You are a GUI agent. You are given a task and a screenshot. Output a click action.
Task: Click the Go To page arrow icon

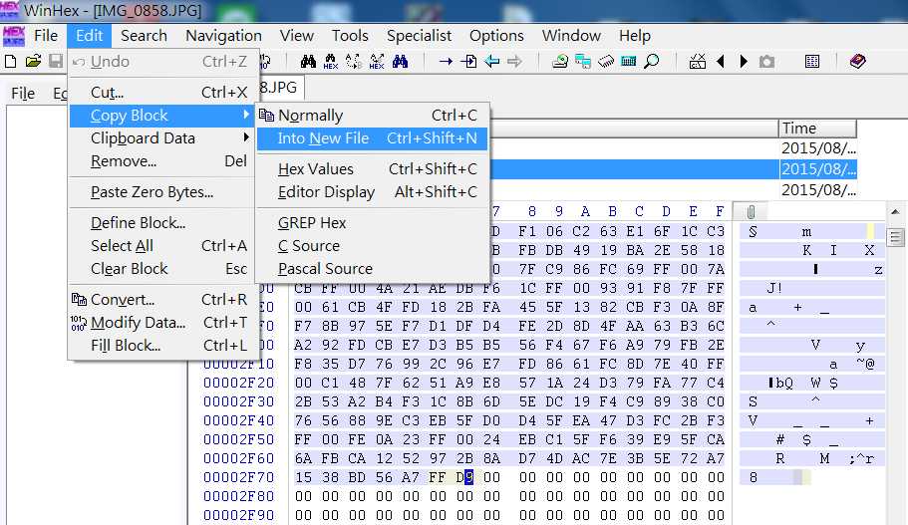(468, 61)
